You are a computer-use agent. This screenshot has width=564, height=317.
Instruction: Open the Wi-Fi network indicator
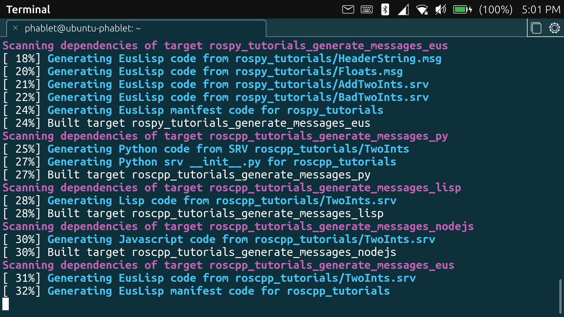[422, 10]
